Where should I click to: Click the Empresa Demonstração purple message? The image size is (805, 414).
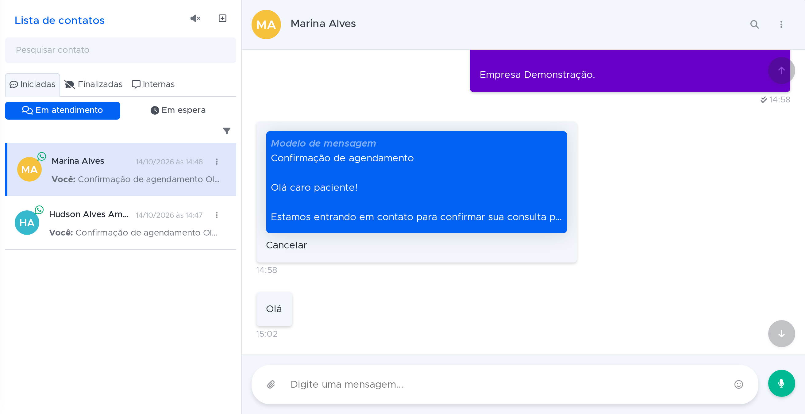click(630, 71)
